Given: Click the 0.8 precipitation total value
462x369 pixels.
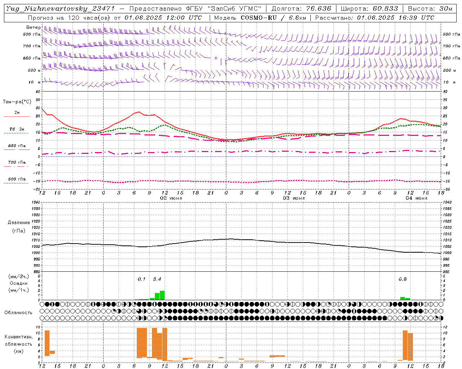Looking at the screenshot, I should pyautogui.click(x=402, y=279).
